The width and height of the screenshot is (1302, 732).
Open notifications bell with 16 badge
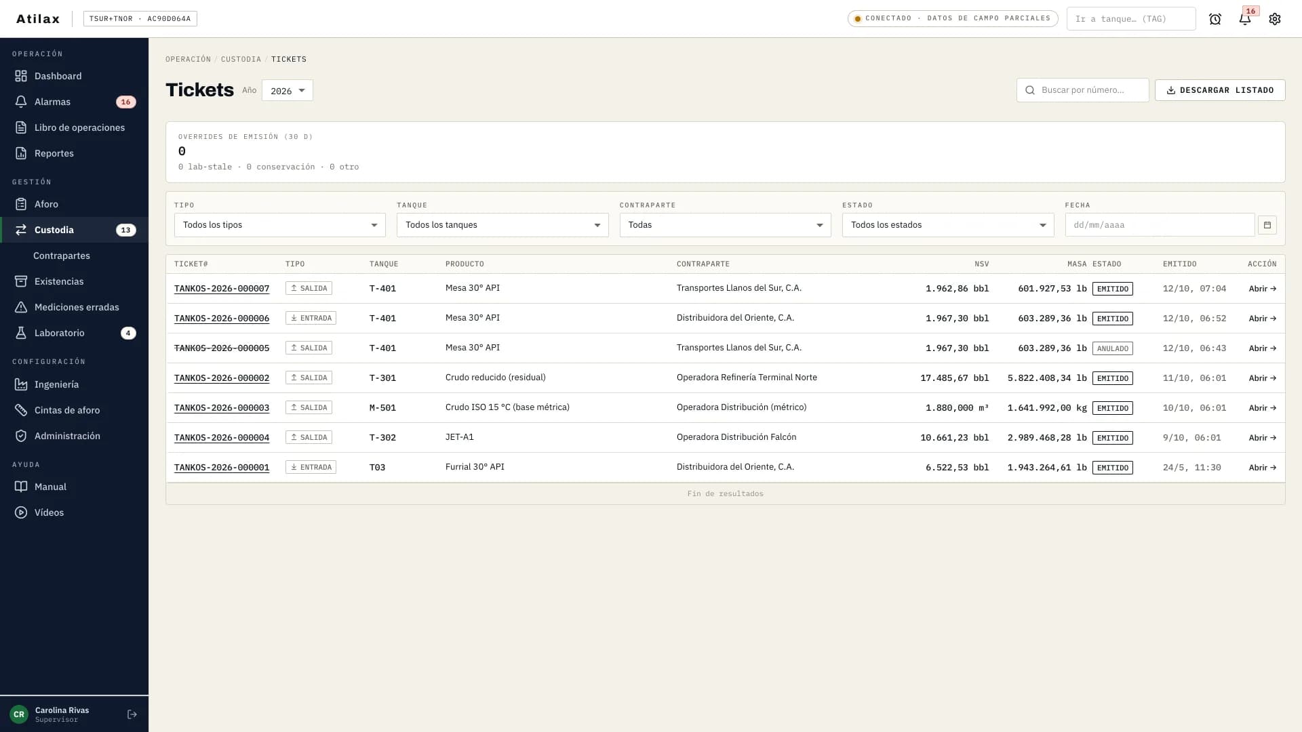(1245, 19)
